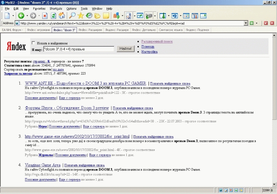Click the tools options icon with wrench
Image resolution: width=277 pixels, height=194 pixels.
(195, 16)
